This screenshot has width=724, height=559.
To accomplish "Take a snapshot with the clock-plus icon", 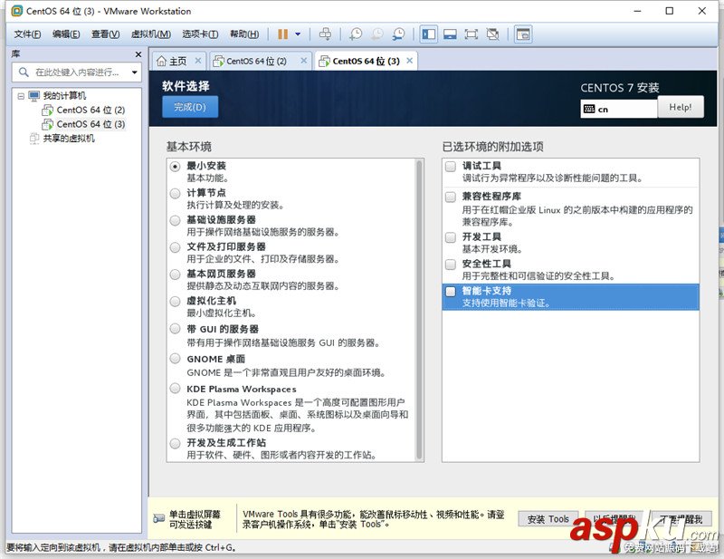I will [x=356, y=34].
